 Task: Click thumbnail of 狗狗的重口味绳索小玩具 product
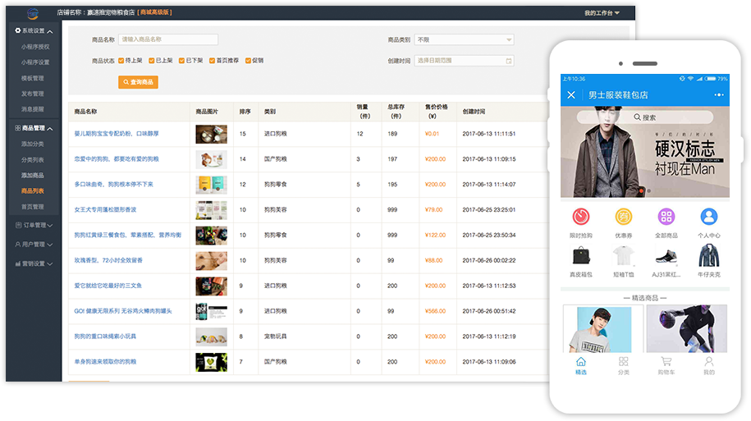click(211, 336)
